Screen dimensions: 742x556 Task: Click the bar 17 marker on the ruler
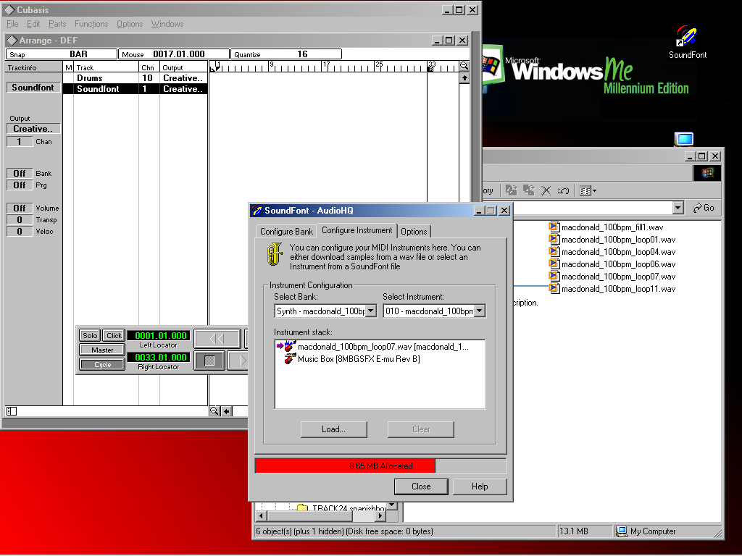[x=326, y=66]
